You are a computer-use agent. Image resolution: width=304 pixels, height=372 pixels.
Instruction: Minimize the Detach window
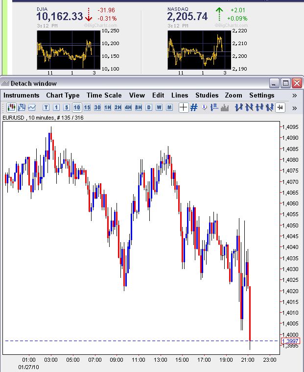[x=274, y=83]
